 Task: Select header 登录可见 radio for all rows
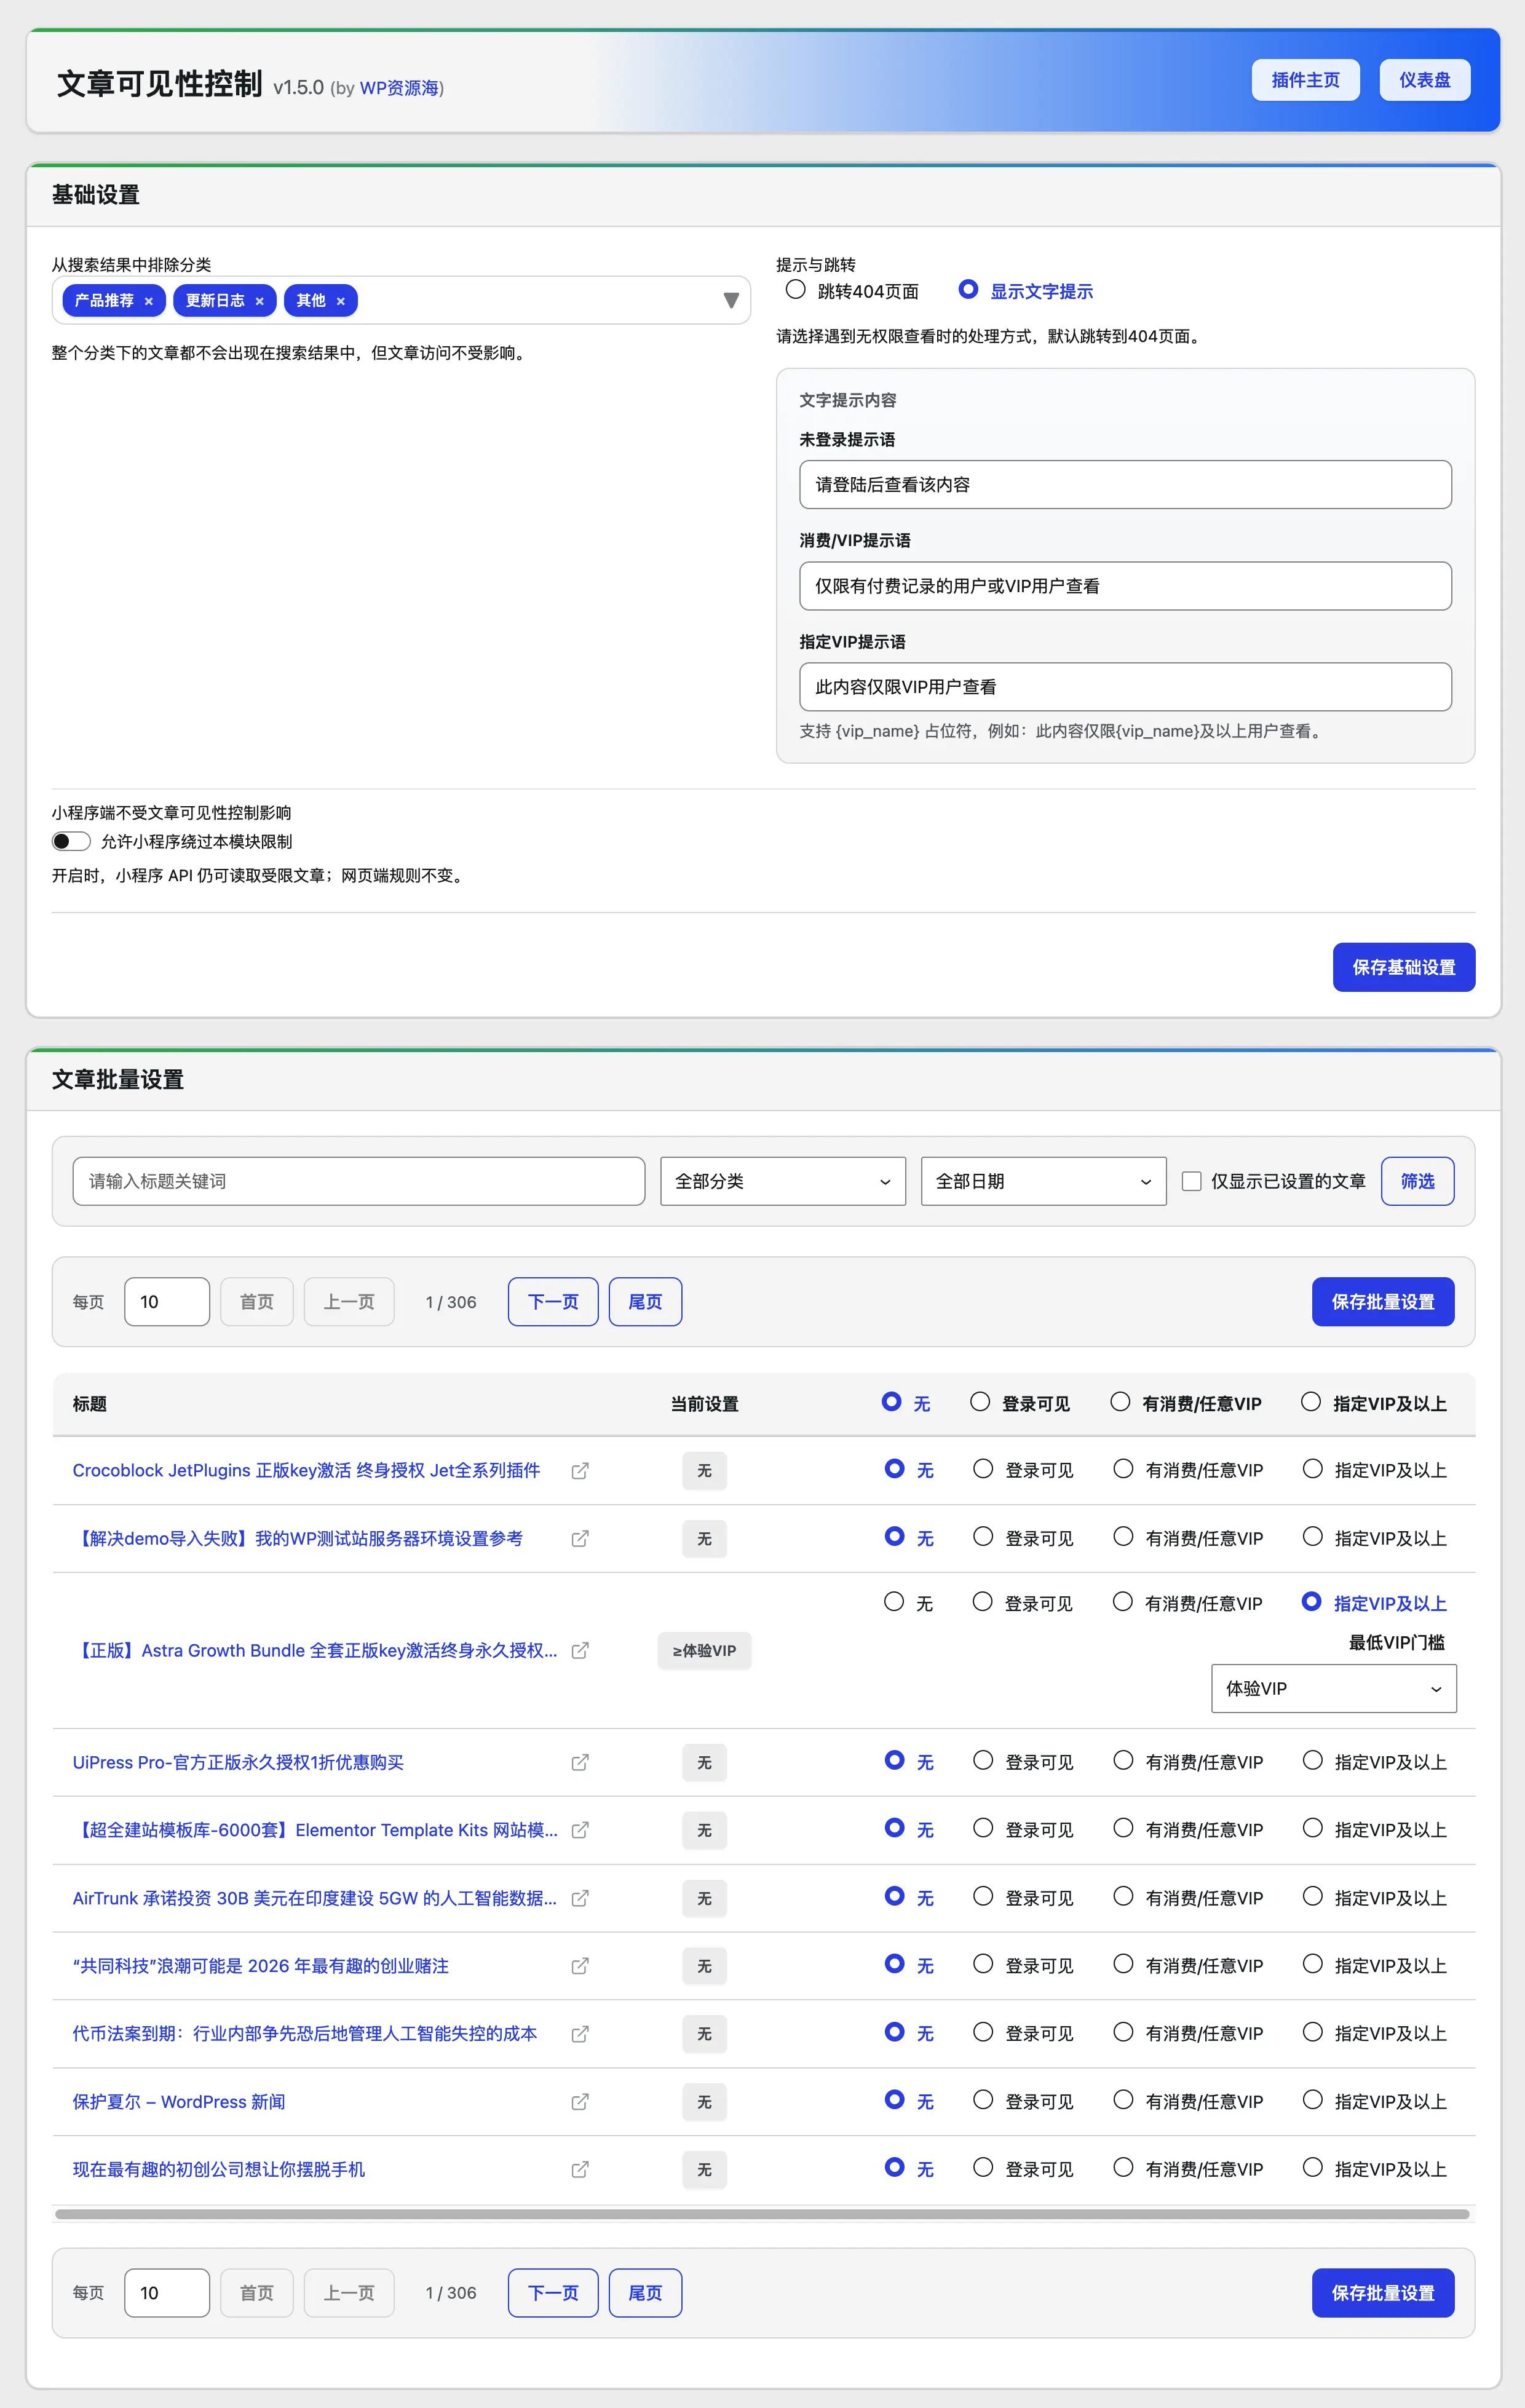pyautogui.click(x=980, y=1402)
